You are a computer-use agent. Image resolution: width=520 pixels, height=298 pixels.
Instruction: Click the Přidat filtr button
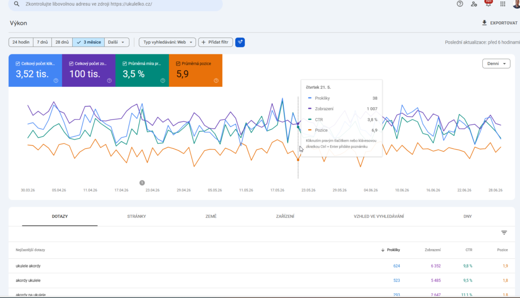click(215, 42)
